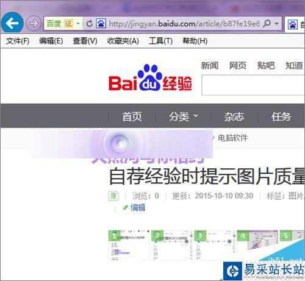The height and width of the screenshot is (281, 305).
Task: Open the 帮助(H) menu
Action: click(195, 41)
